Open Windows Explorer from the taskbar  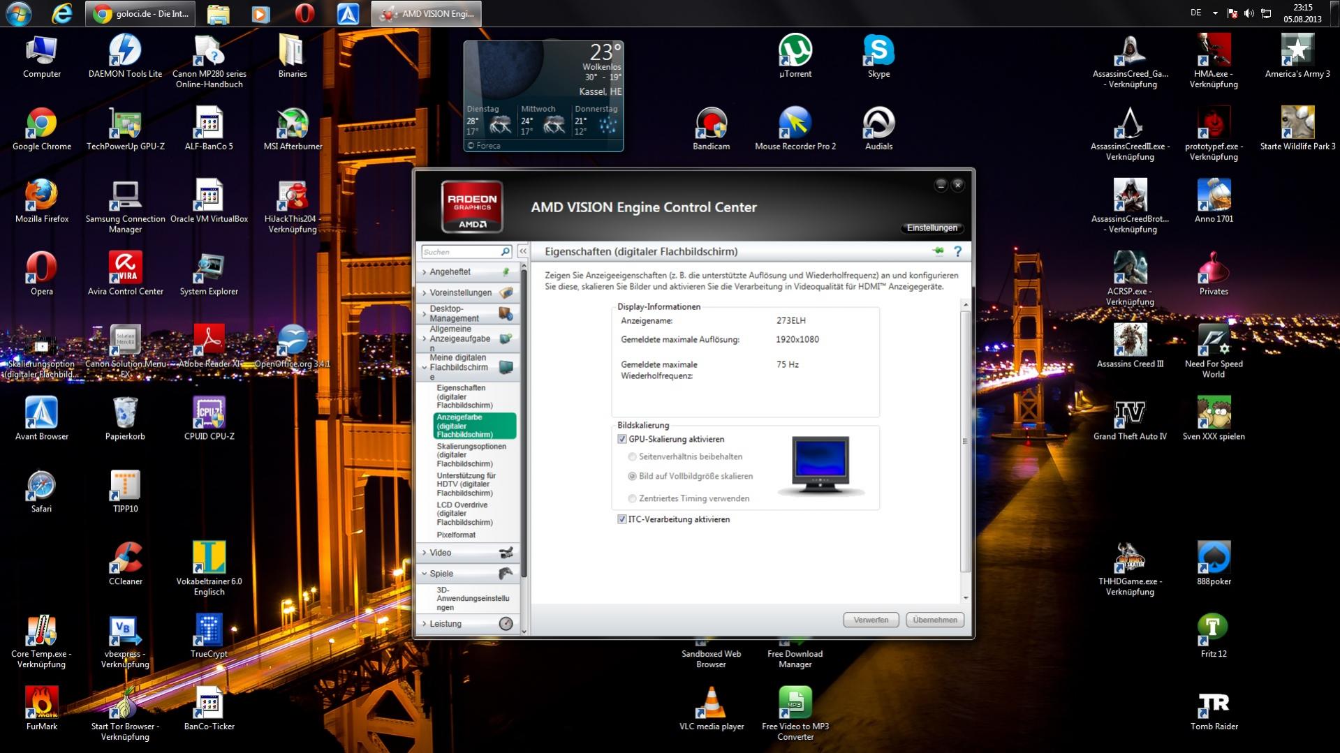218,13
